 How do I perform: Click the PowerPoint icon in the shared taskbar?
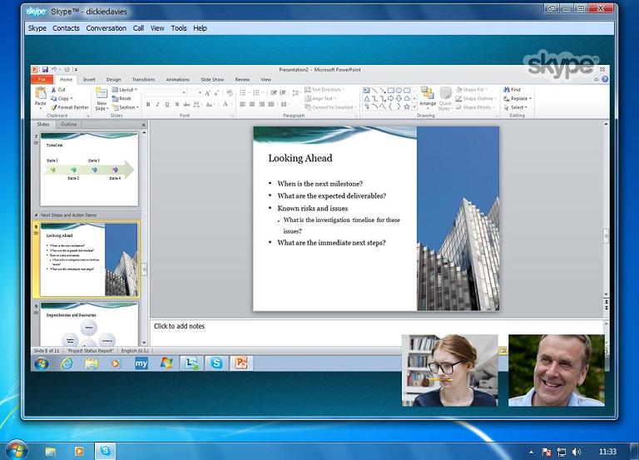click(240, 363)
